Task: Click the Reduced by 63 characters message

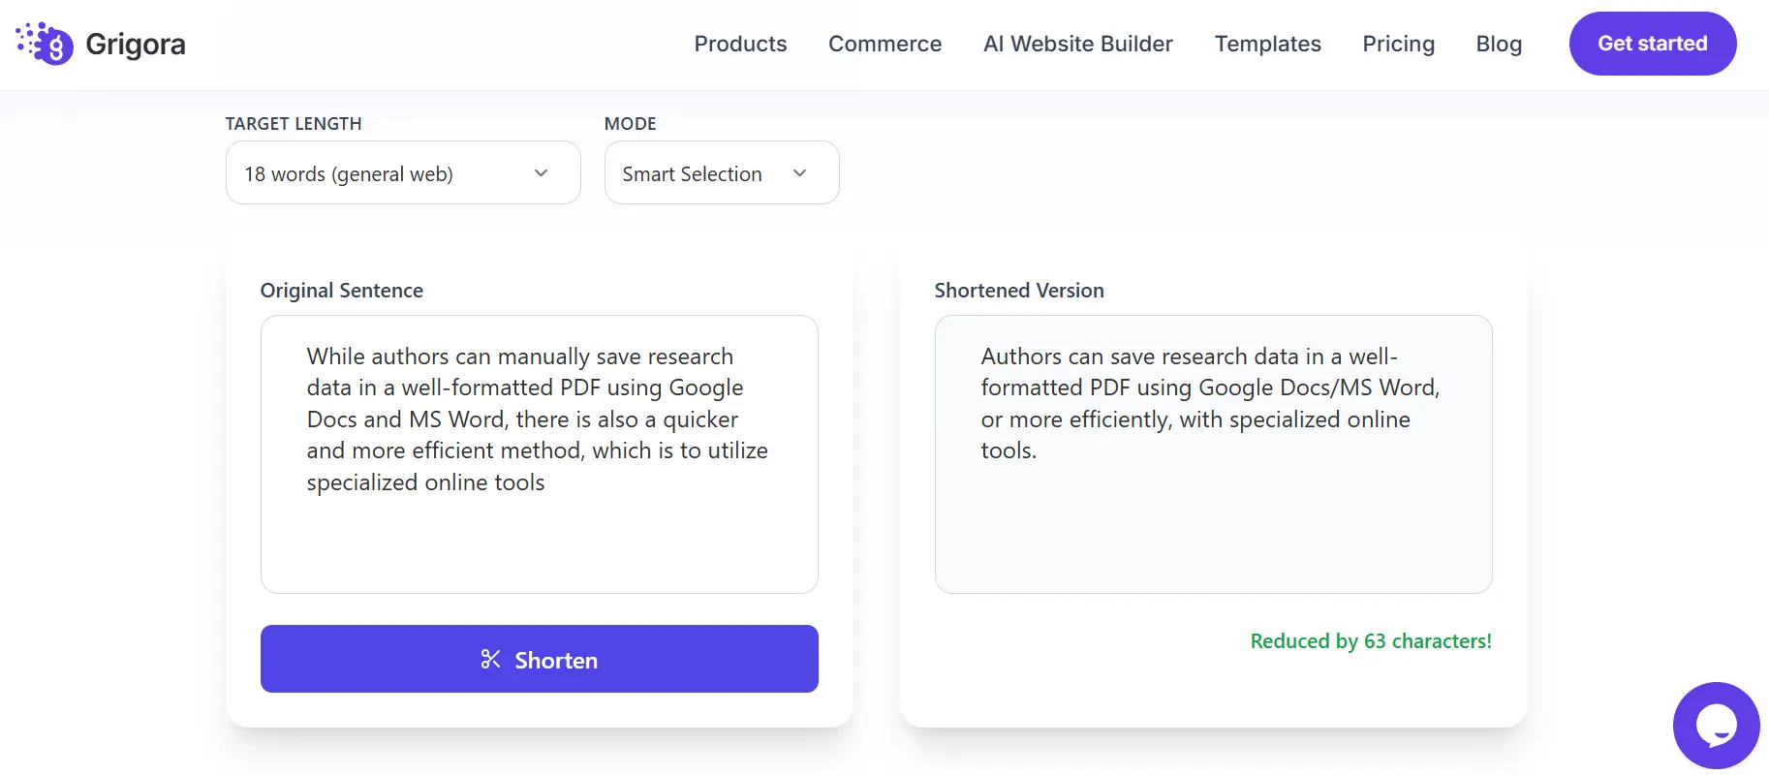Action: coord(1371,641)
